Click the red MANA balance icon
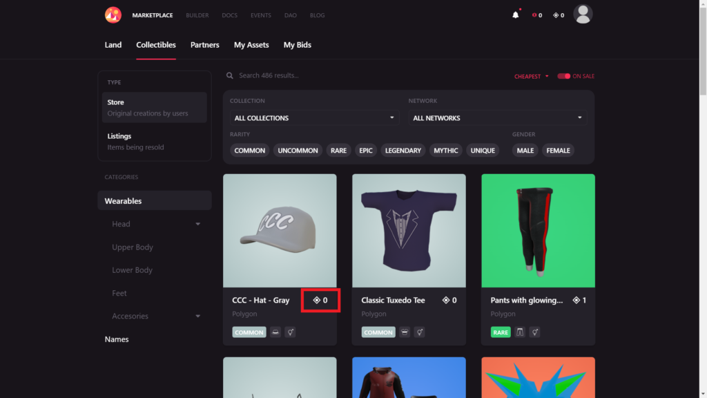Screen dimensions: 707x398 pos(534,15)
